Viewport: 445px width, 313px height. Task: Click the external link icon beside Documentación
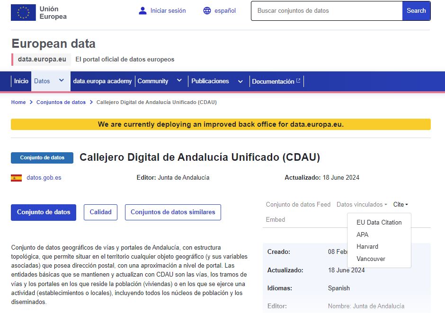click(x=298, y=81)
